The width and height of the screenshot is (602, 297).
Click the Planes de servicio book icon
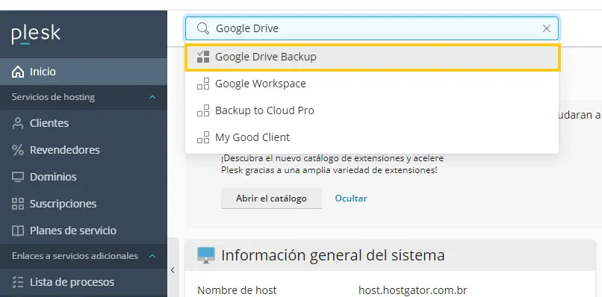pos(18,231)
